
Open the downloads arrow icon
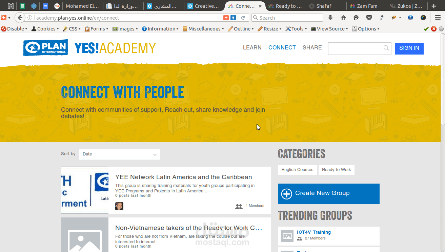click(x=330, y=18)
